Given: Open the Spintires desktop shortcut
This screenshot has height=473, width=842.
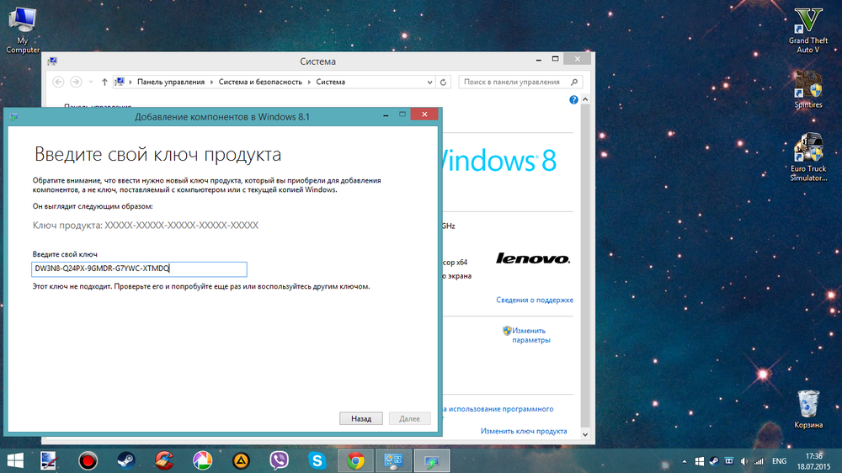Looking at the screenshot, I should pos(808,90).
